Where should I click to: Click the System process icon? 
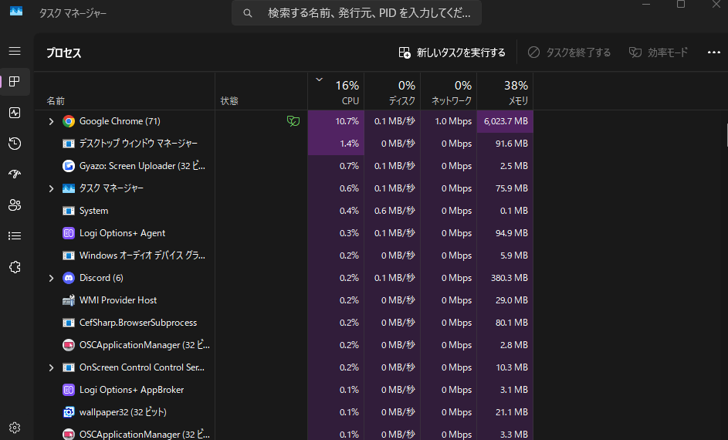(x=69, y=211)
